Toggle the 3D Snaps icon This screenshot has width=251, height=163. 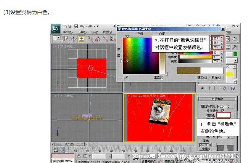pos(90,39)
